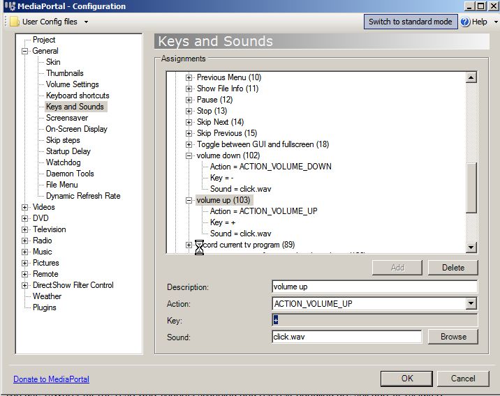This screenshot has width=500, height=396.
Task: Expand the Pictures tree node
Action: point(24,263)
